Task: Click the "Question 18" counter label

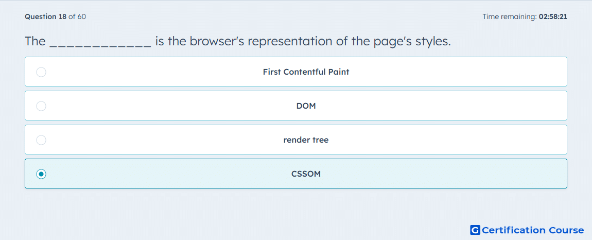Action: pyautogui.click(x=46, y=16)
